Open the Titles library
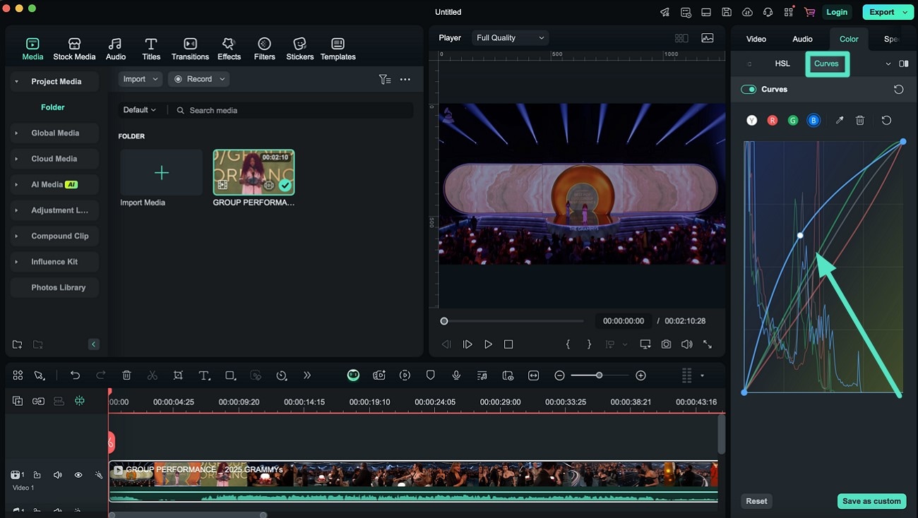 tap(151, 49)
